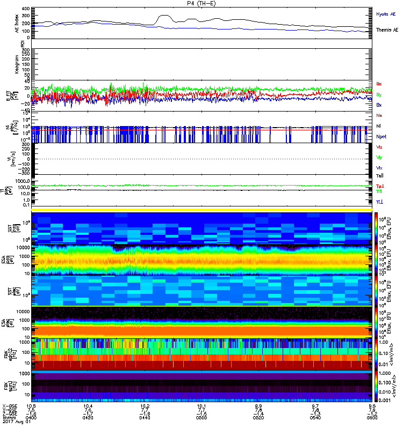
Task: Click inside the FBK edc12 spectrogram panel
Action: tap(201, 354)
